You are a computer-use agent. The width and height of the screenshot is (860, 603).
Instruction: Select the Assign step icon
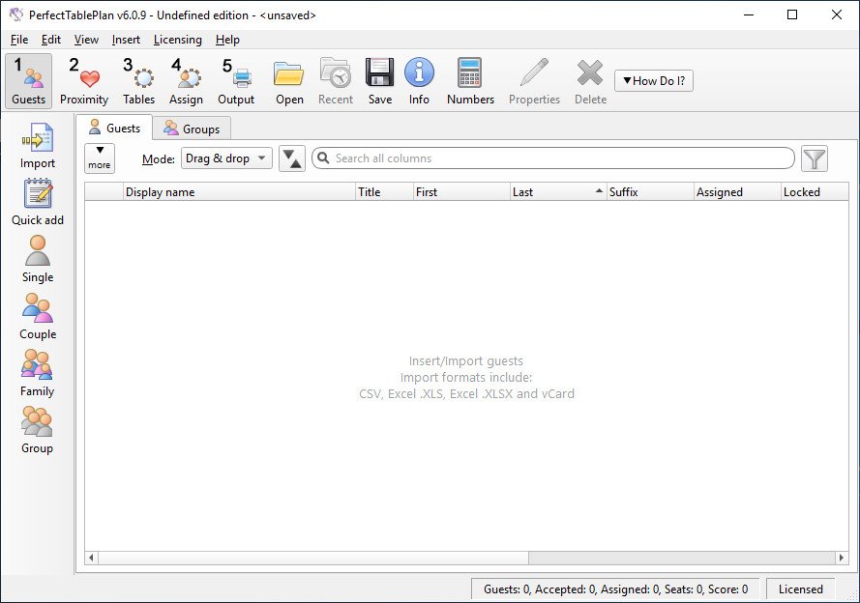[186, 81]
